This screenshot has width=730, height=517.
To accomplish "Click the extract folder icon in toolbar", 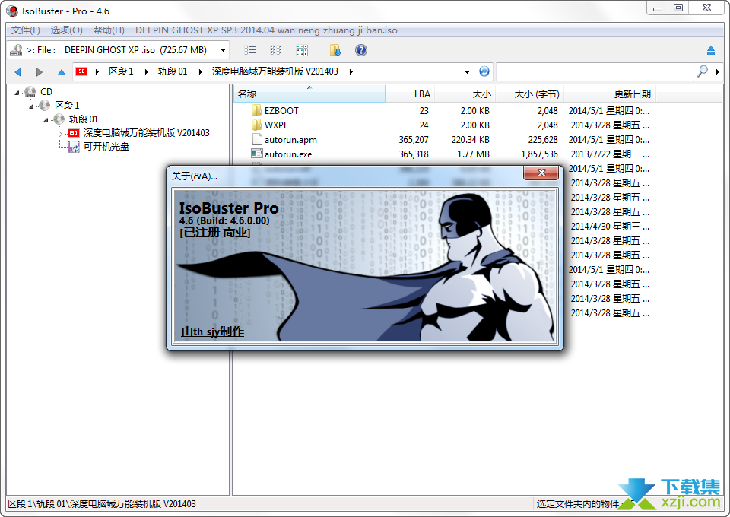I will [x=335, y=50].
